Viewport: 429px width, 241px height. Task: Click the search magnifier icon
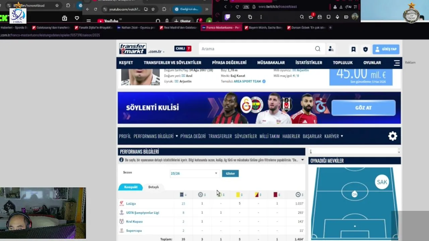click(318, 49)
